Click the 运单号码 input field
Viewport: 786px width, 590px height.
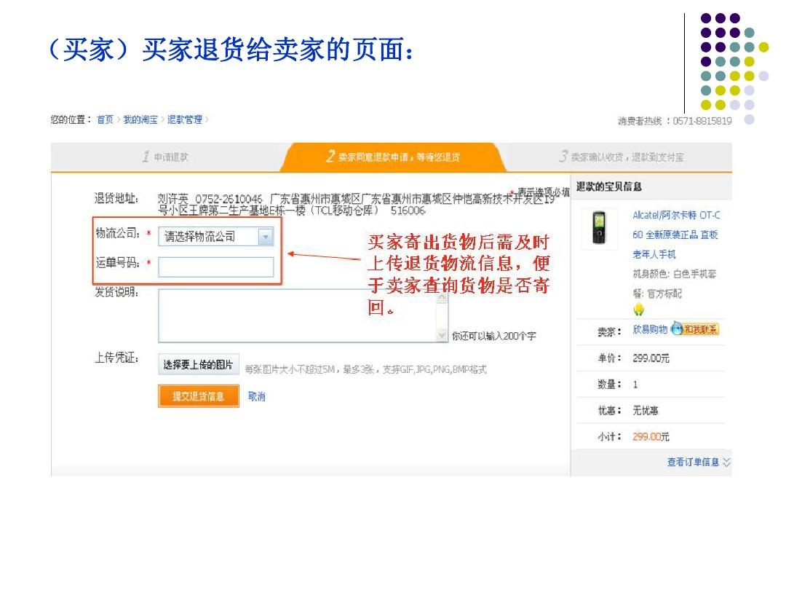[x=216, y=267]
